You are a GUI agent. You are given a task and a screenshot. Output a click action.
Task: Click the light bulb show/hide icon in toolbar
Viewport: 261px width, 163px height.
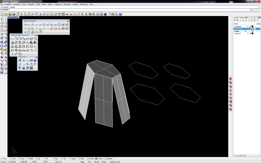click(82, 14)
